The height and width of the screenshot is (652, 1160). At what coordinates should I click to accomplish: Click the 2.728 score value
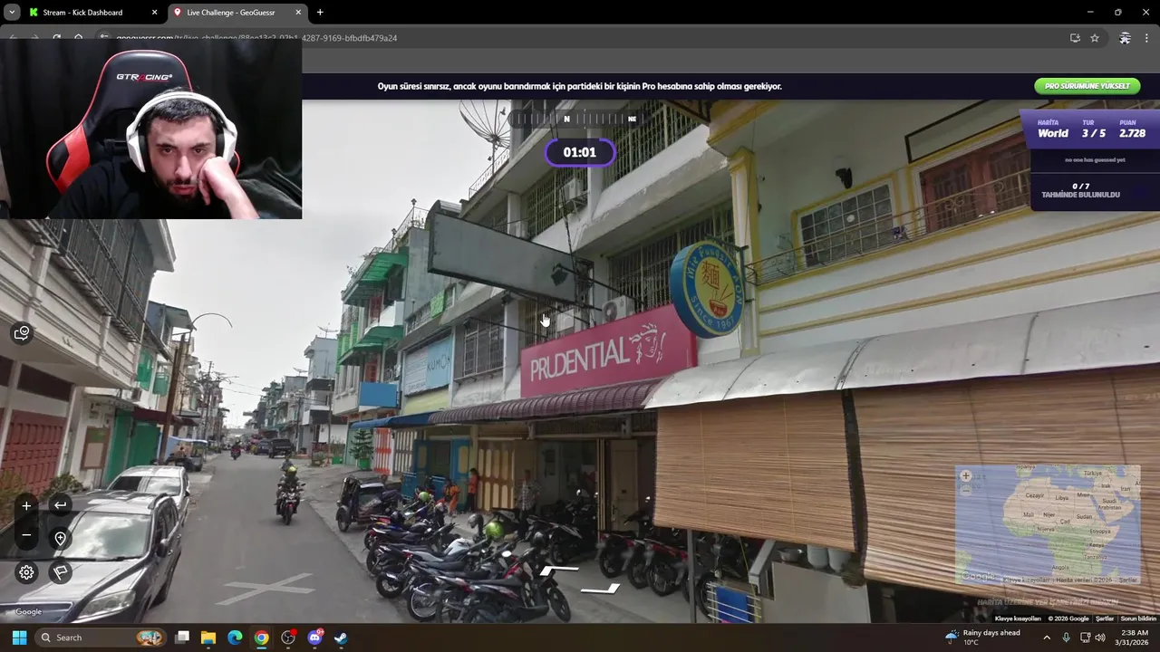1132,133
